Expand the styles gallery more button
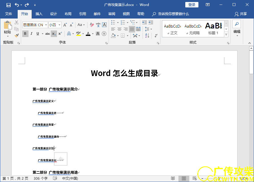 coord(226,34)
